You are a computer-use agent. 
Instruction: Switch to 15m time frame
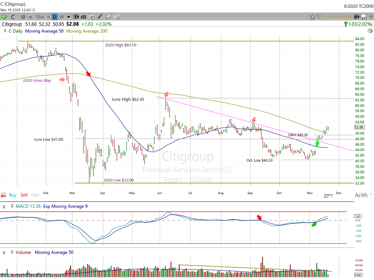point(40,17)
